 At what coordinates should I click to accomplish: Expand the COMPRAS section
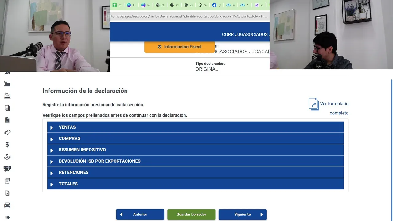click(x=195, y=138)
